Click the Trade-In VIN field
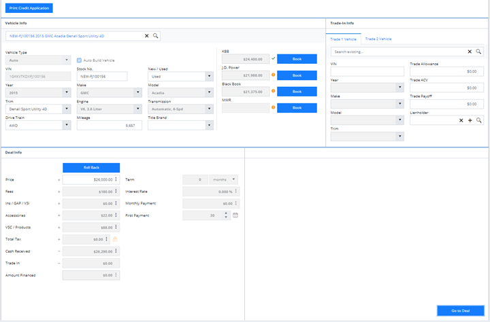Screen dimensions: 490x322 367,71
